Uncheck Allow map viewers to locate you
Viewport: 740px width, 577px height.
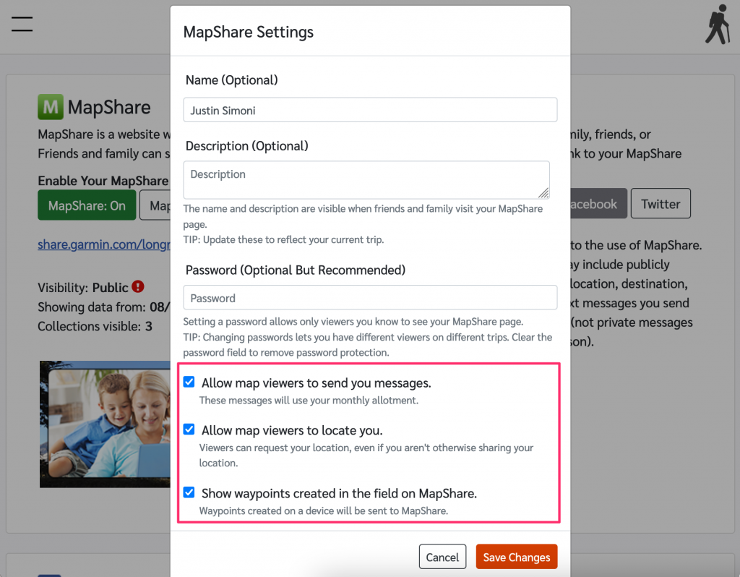tap(189, 429)
